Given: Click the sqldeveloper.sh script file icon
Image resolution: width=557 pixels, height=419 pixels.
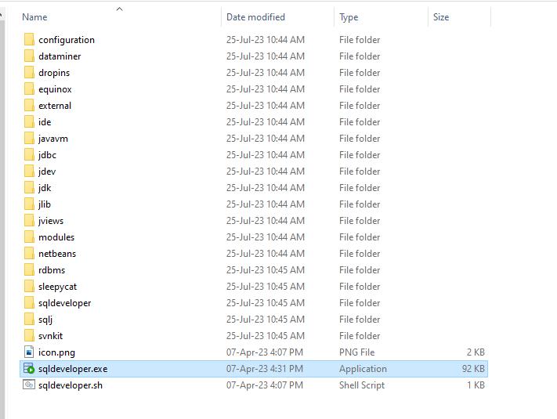Looking at the screenshot, I should pyautogui.click(x=29, y=385).
